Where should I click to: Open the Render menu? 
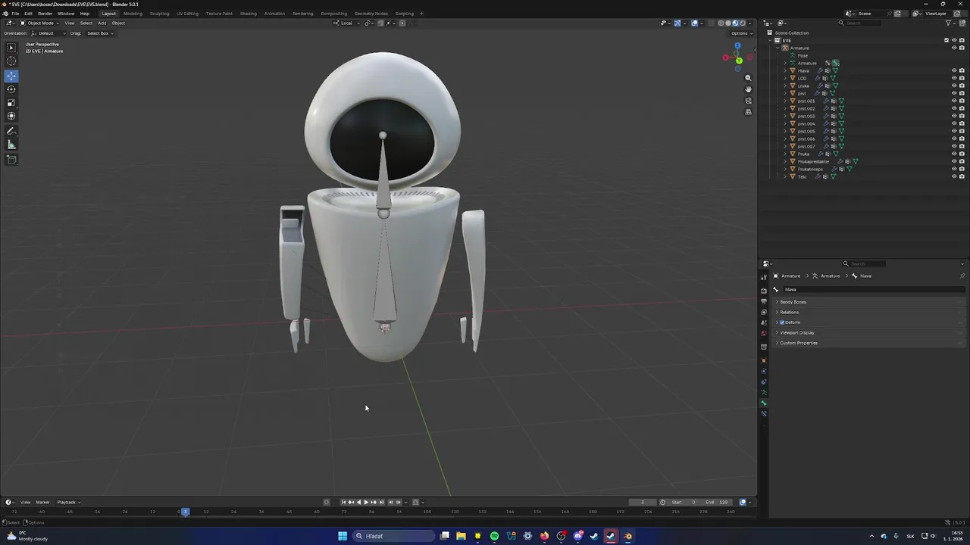point(45,14)
